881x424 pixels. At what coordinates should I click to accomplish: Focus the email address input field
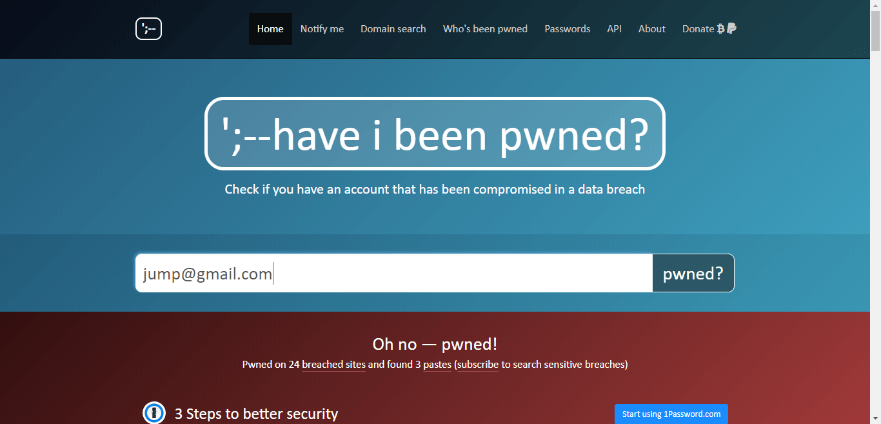click(x=393, y=274)
